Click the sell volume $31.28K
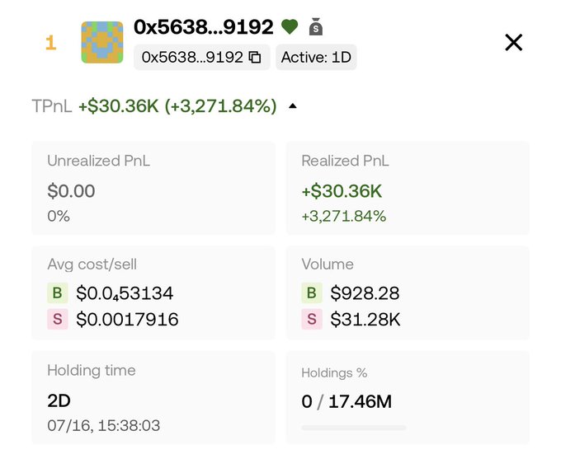This screenshot has height=454, width=561. pos(365,320)
